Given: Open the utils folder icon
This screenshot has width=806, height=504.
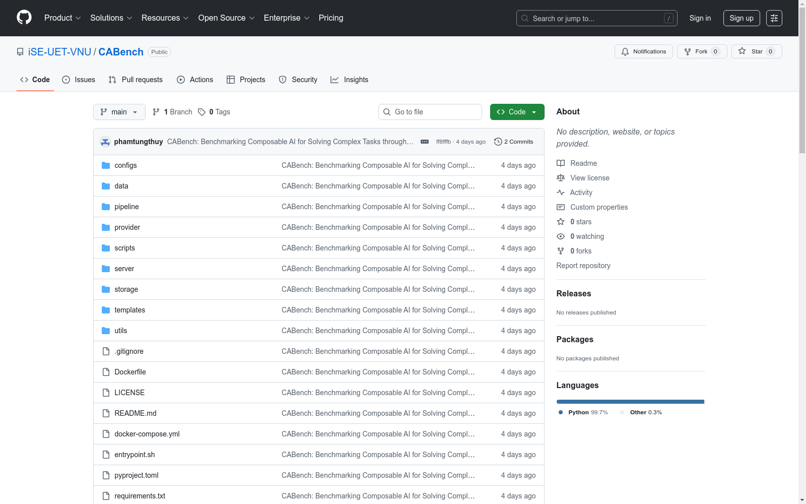Looking at the screenshot, I should tap(106, 331).
